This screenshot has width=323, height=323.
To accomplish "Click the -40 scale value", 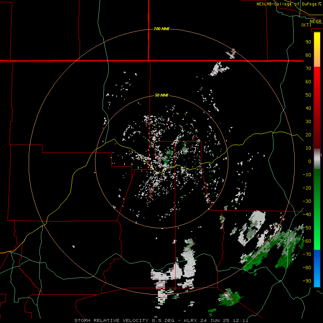I will pyautogui.click(x=307, y=215).
